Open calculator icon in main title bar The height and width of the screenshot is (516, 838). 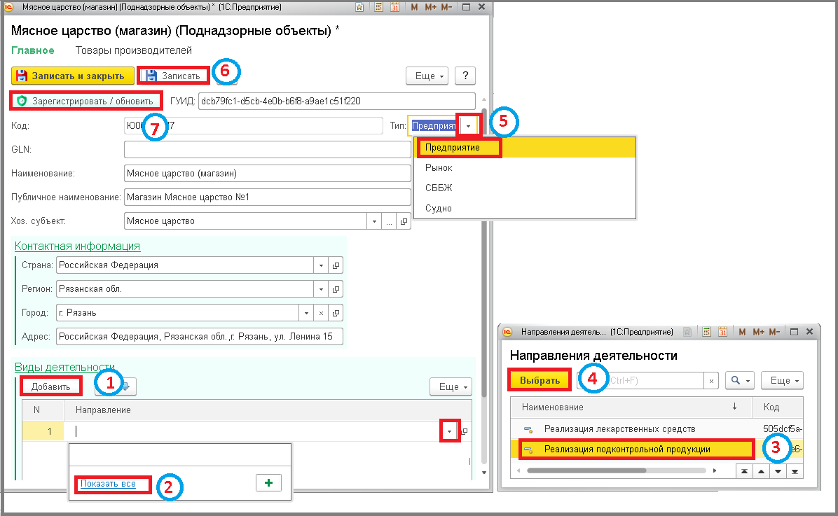pyautogui.click(x=378, y=7)
